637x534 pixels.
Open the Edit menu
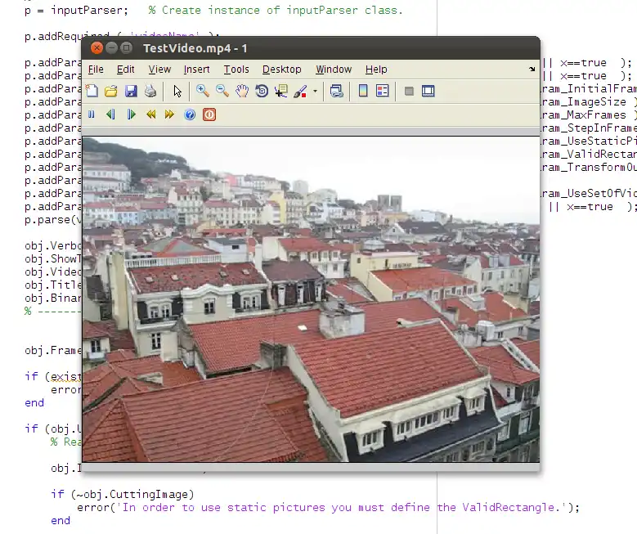click(126, 70)
